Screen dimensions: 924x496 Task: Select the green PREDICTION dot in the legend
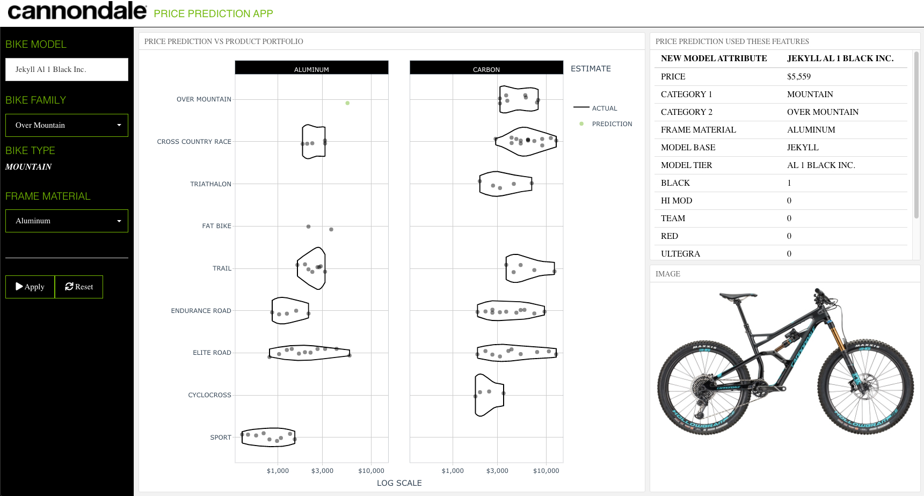pyautogui.click(x=581, y=123)
